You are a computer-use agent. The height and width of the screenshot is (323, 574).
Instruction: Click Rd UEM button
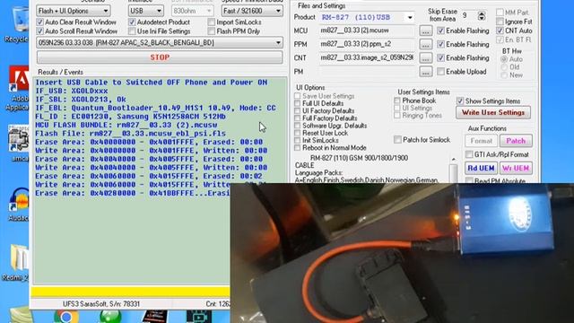[481, 168]
